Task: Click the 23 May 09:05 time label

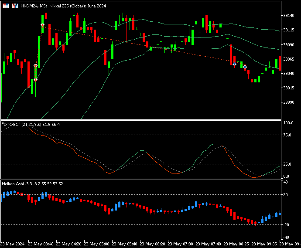Action: [x=264, y=244]
